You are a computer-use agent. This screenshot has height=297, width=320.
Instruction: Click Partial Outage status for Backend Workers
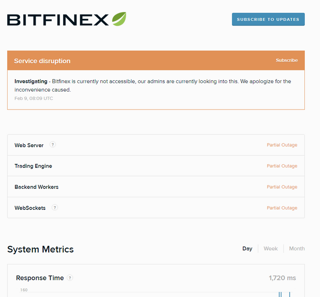click(282, 187)
